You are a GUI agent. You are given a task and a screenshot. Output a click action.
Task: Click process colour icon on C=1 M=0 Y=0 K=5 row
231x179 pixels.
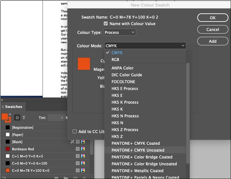click(78, 156)
